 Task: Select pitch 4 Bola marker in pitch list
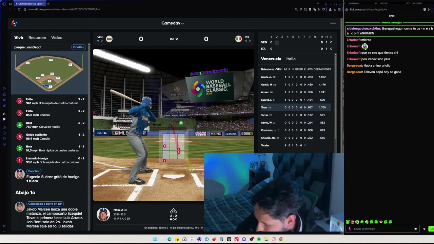click(20, 125)
